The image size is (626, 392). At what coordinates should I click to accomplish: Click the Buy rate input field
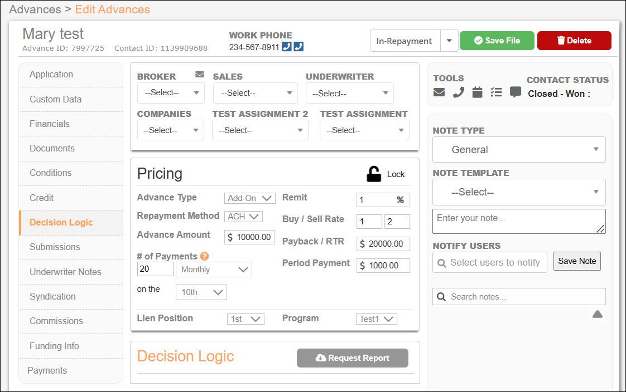tap(369, 222)
